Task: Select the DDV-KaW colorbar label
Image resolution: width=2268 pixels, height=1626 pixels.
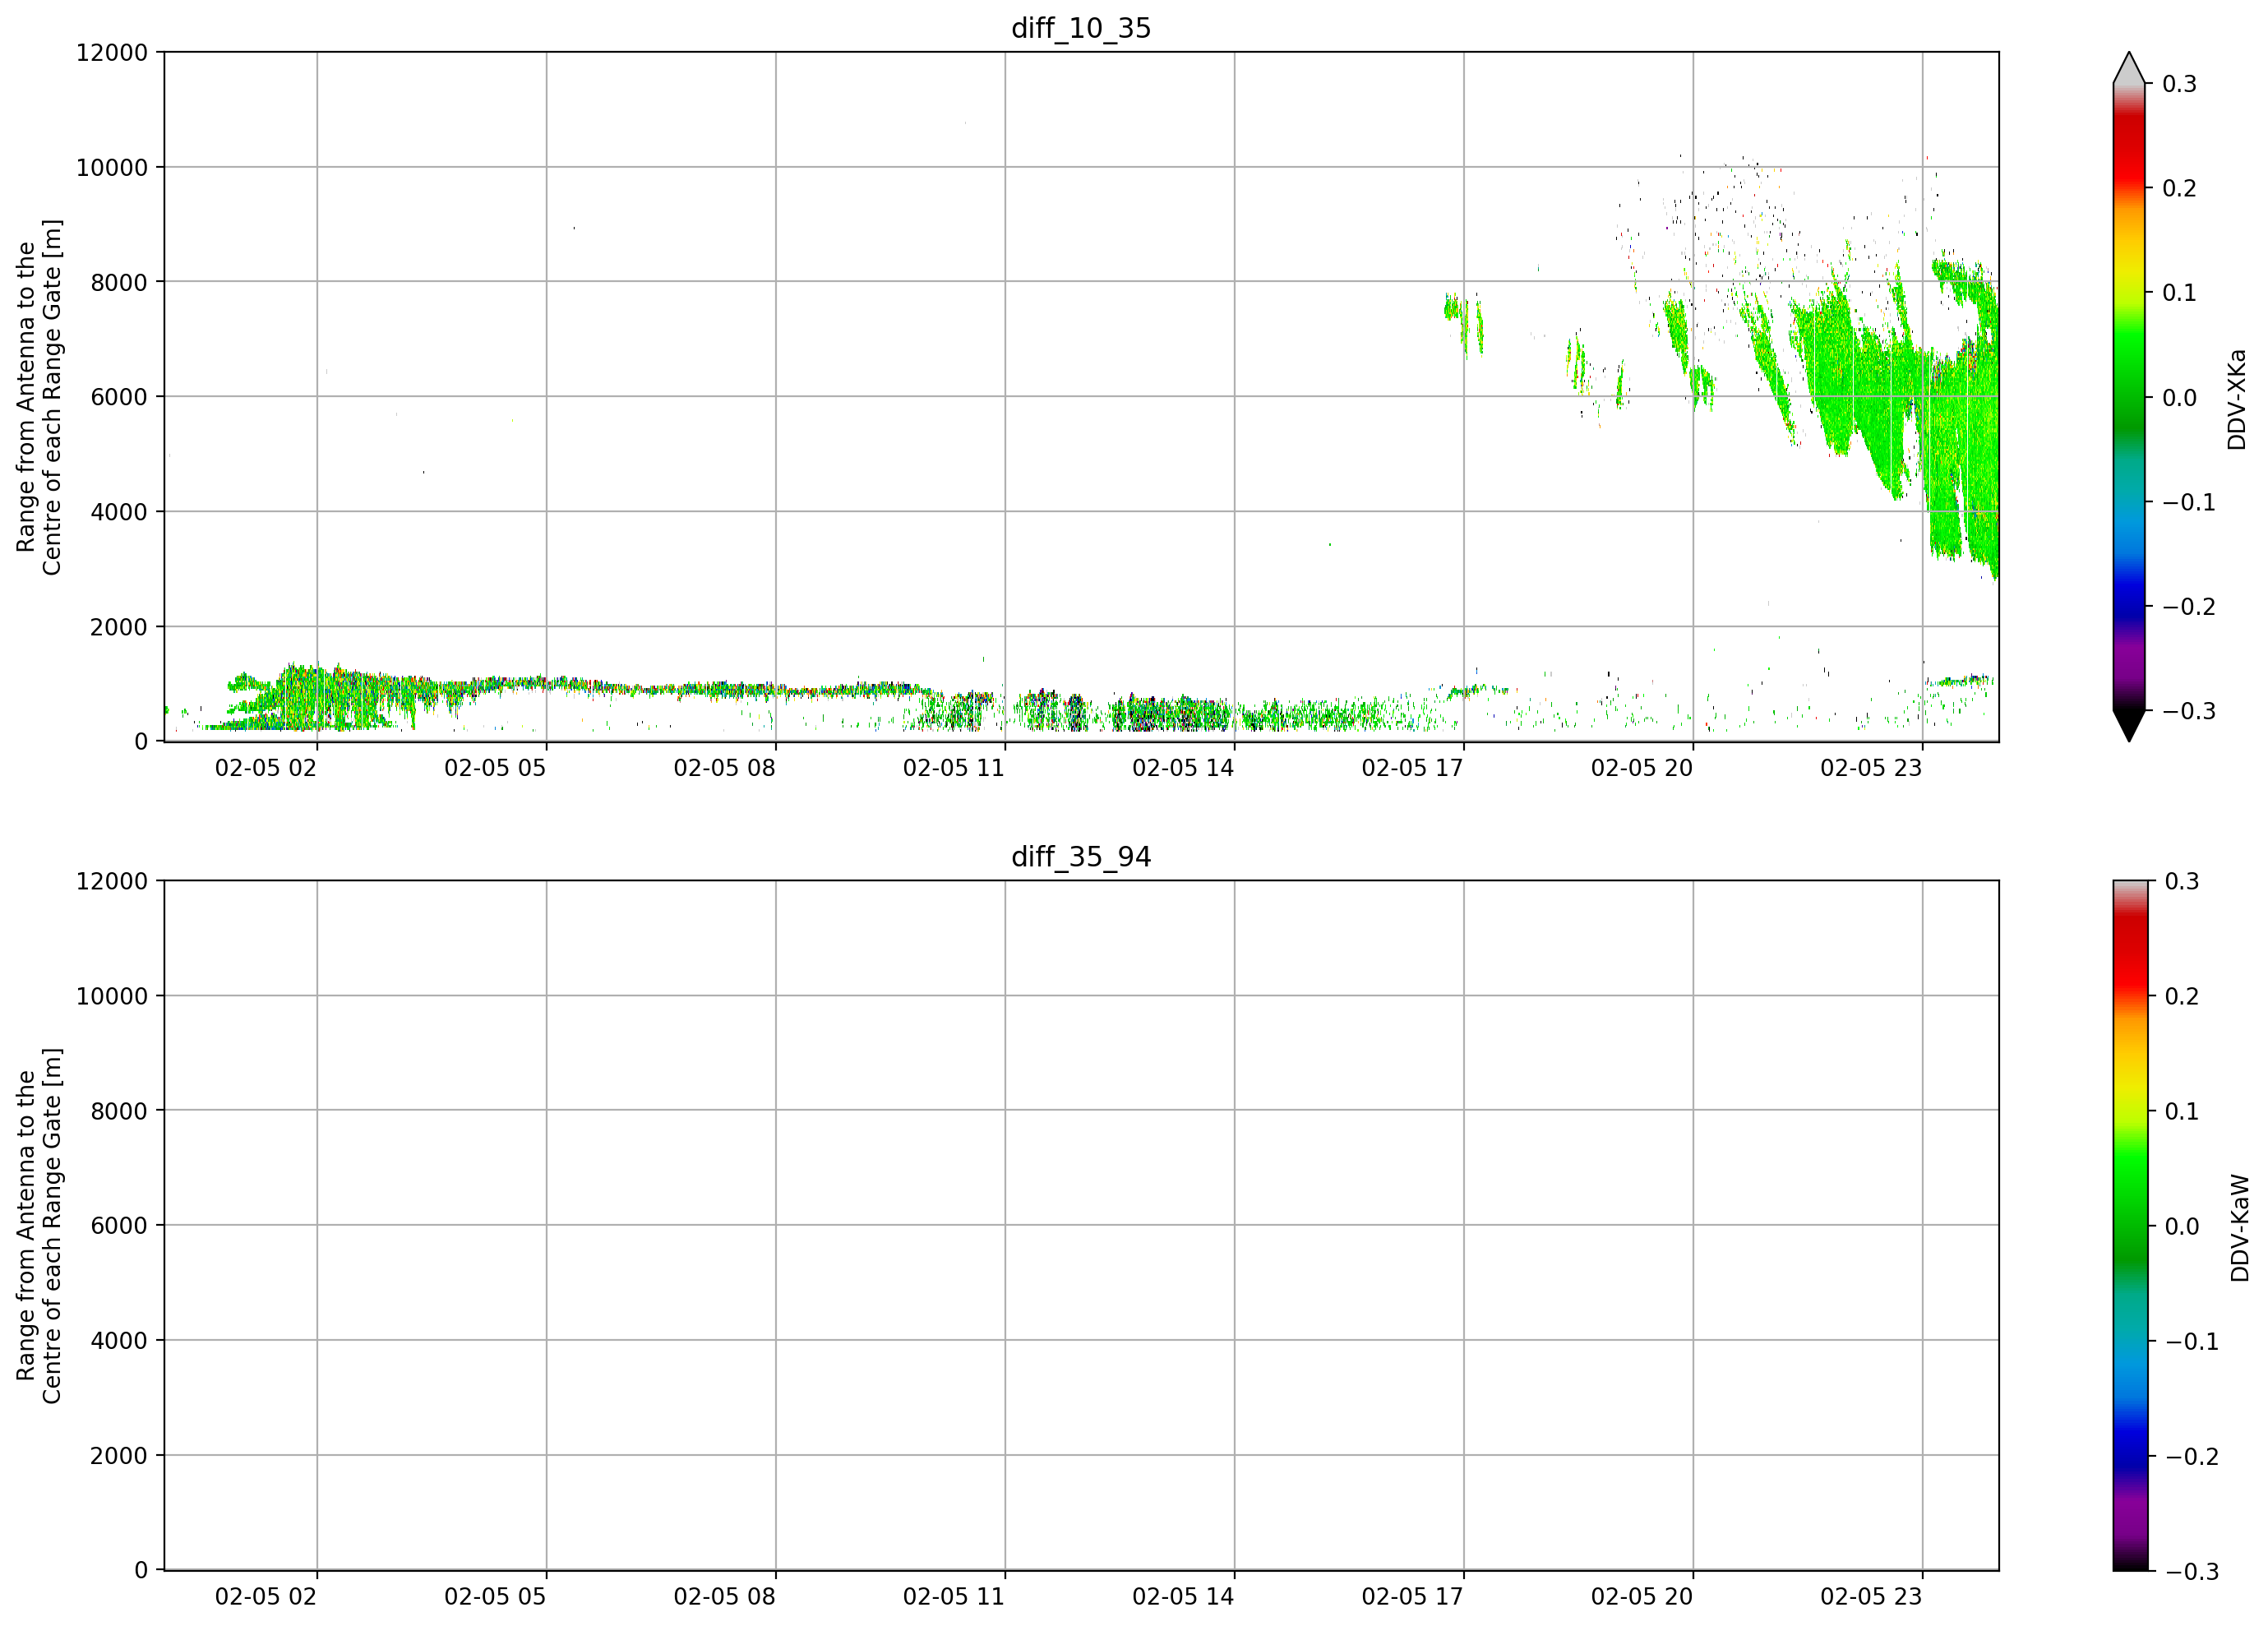Action: pyautogui.click(x=2240, y=1228)
